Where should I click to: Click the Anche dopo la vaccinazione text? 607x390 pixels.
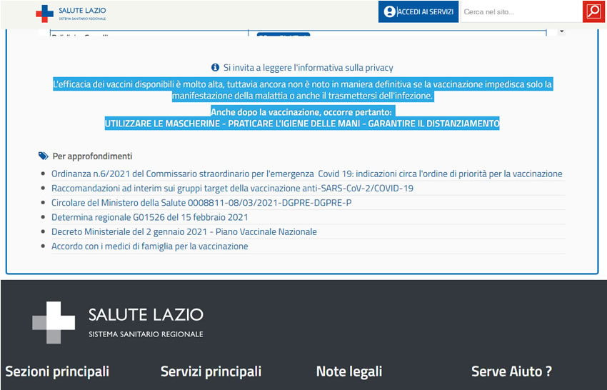coord(301,112)
